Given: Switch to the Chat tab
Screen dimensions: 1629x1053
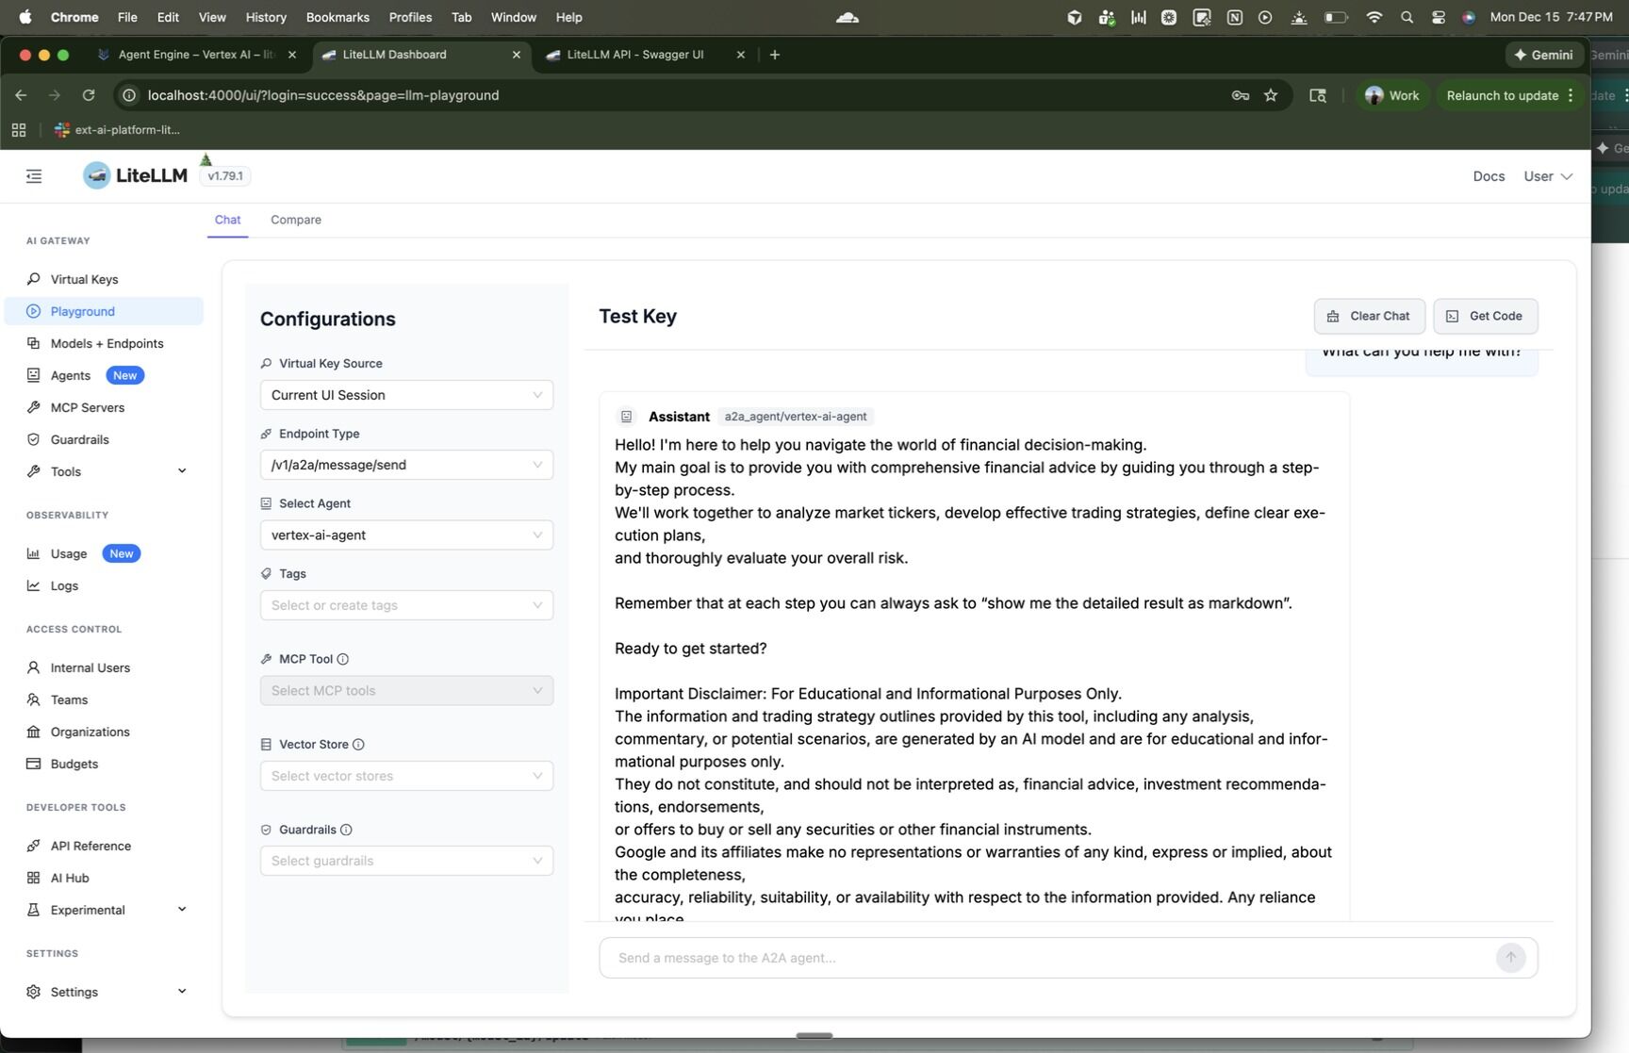Looking at the screenshot, I should pyautogui.click(x=227, y=220).
